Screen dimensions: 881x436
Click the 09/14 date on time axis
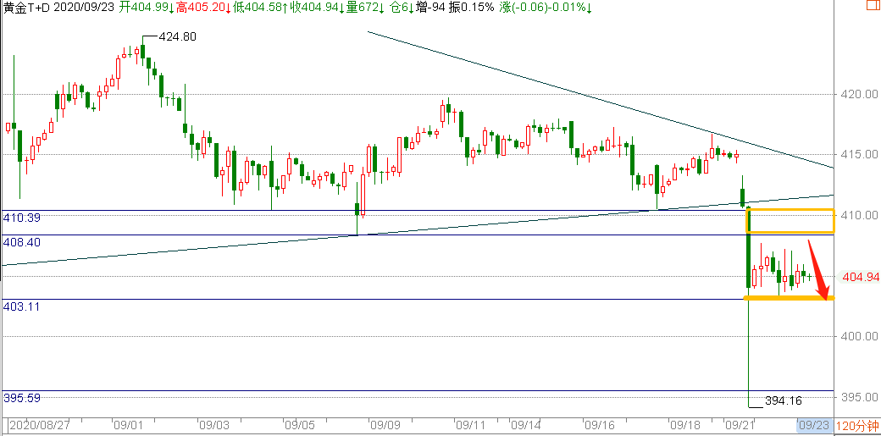(x=524, y=425)
